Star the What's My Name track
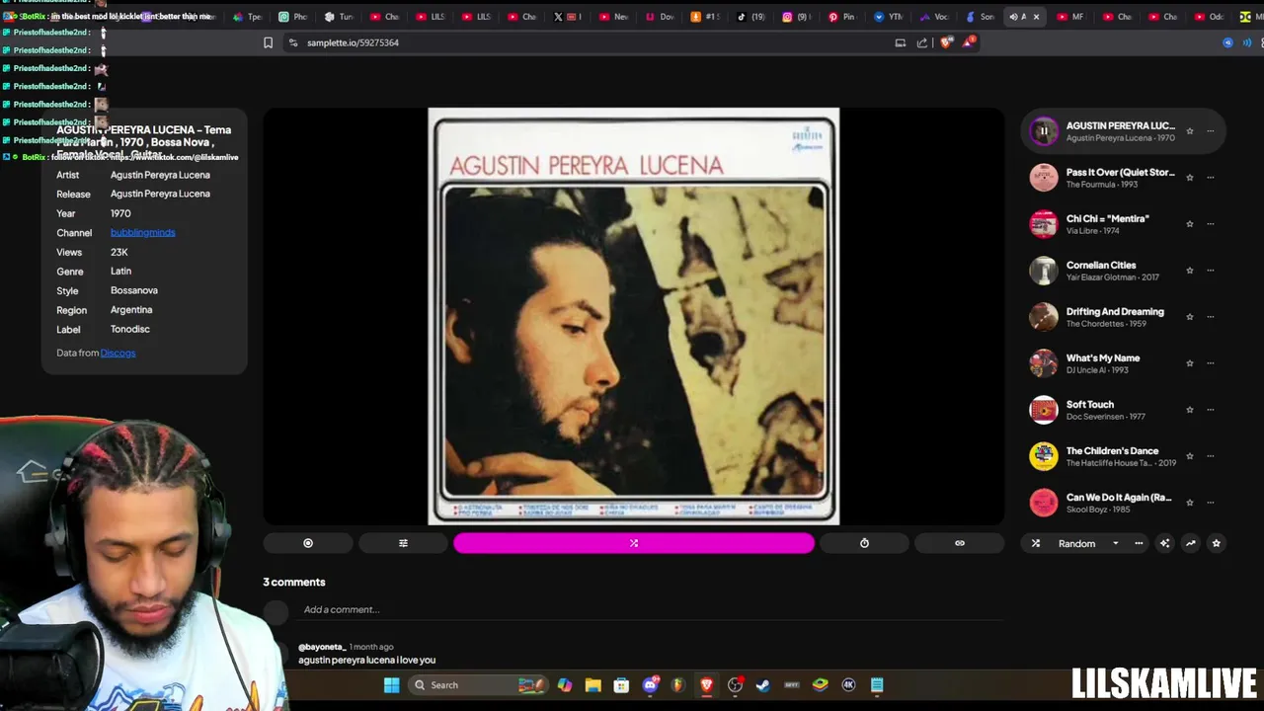Viewport: 1264px width, 711px height. [x=1189, y=363]
